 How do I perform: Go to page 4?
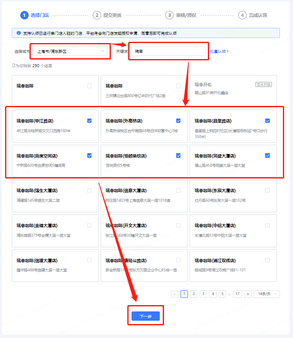click(x=213, y=294)
